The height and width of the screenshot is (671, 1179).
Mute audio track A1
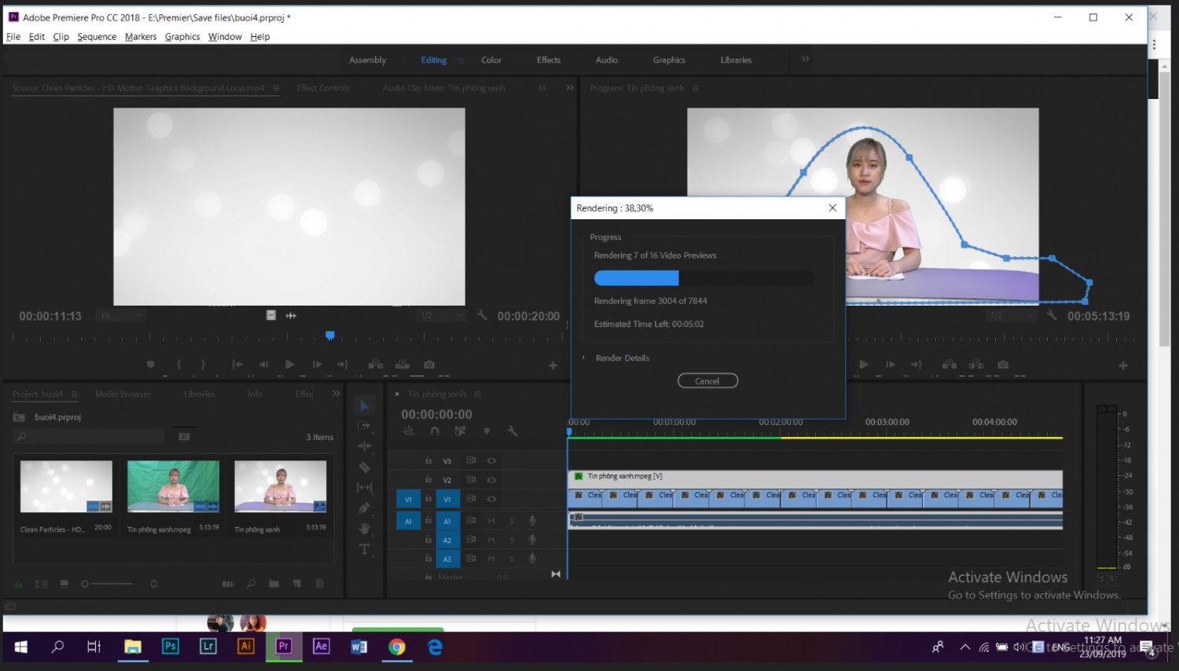click(491, 521)
